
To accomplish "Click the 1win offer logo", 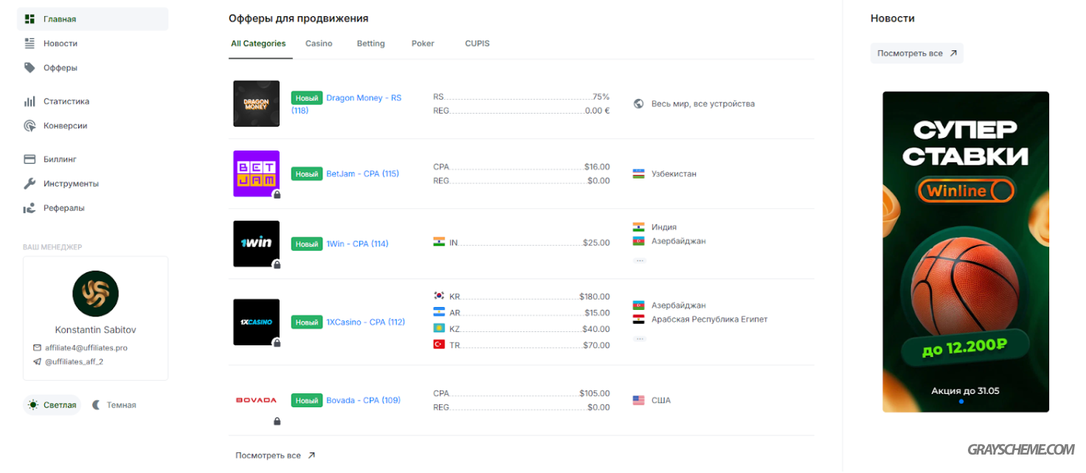I will click(256, 244).
